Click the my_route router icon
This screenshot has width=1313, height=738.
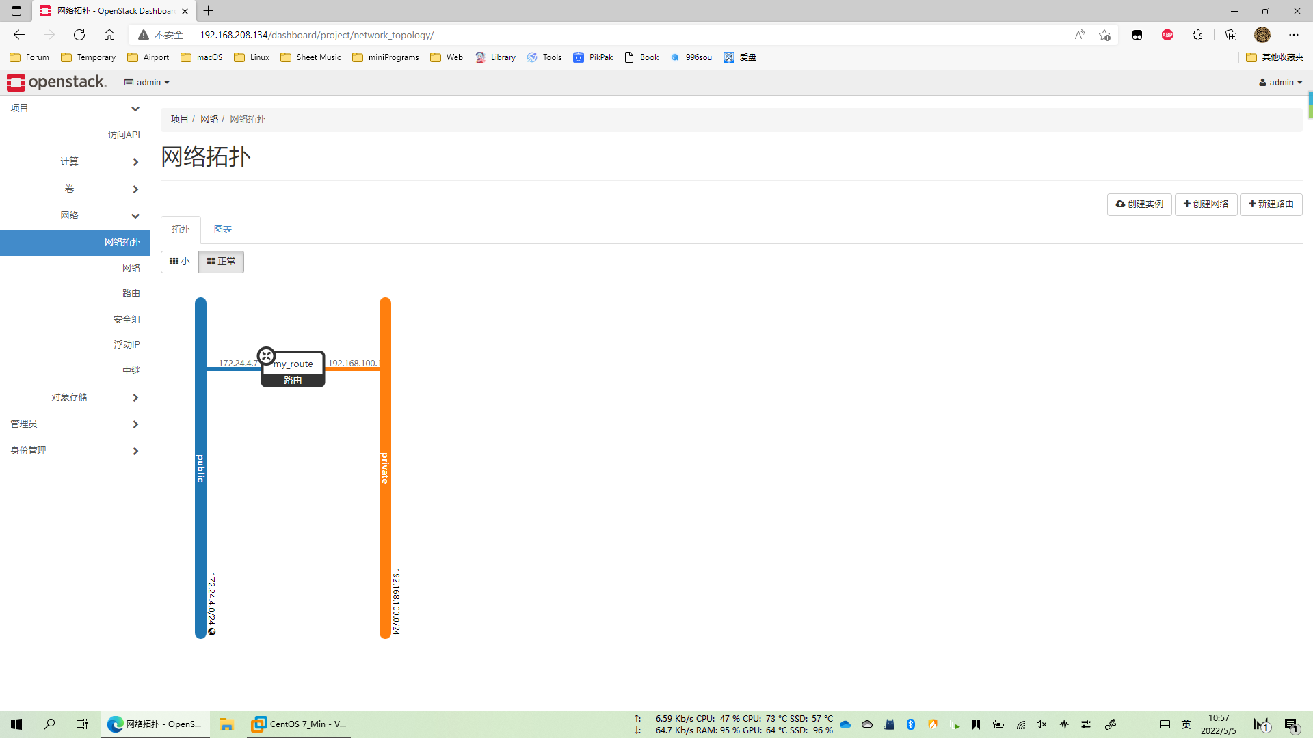coord(266,356)
